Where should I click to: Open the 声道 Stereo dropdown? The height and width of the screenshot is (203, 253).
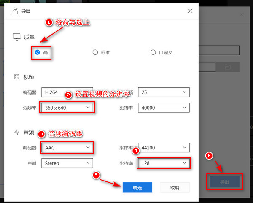click(67, 163)
